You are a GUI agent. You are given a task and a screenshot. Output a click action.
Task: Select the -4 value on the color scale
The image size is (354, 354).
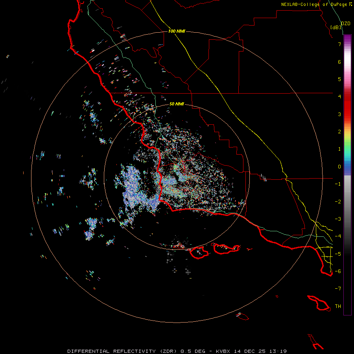338,236
